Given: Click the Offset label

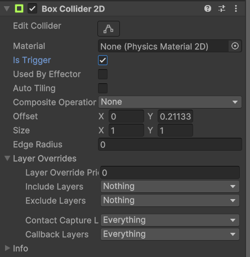Looking at the screenshot, I should [25, 116].
